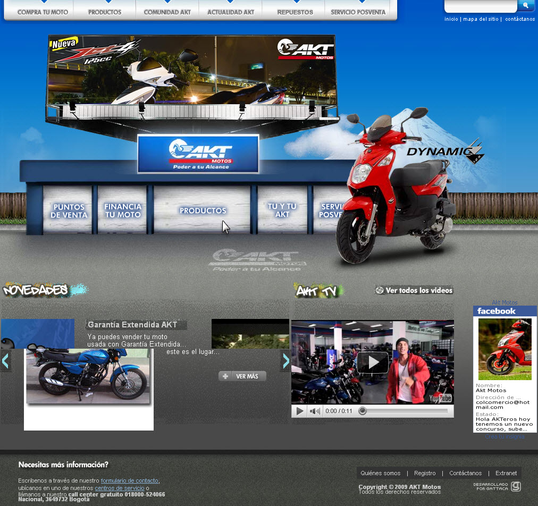This screenshot has width=538, height=506.
Task: Open the Quiénes somos footer link
Action: [x=380, y=473]
